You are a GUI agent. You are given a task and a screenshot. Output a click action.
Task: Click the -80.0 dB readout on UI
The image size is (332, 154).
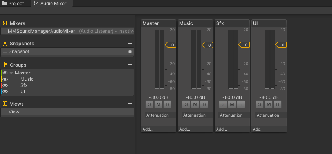pyautogui.click(x=269, y=97)
